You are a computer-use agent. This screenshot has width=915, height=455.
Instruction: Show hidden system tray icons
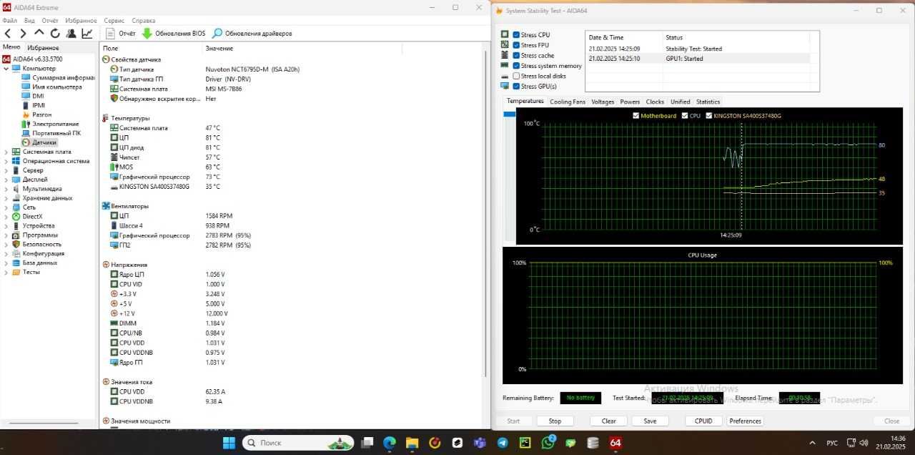coord(811,443)
